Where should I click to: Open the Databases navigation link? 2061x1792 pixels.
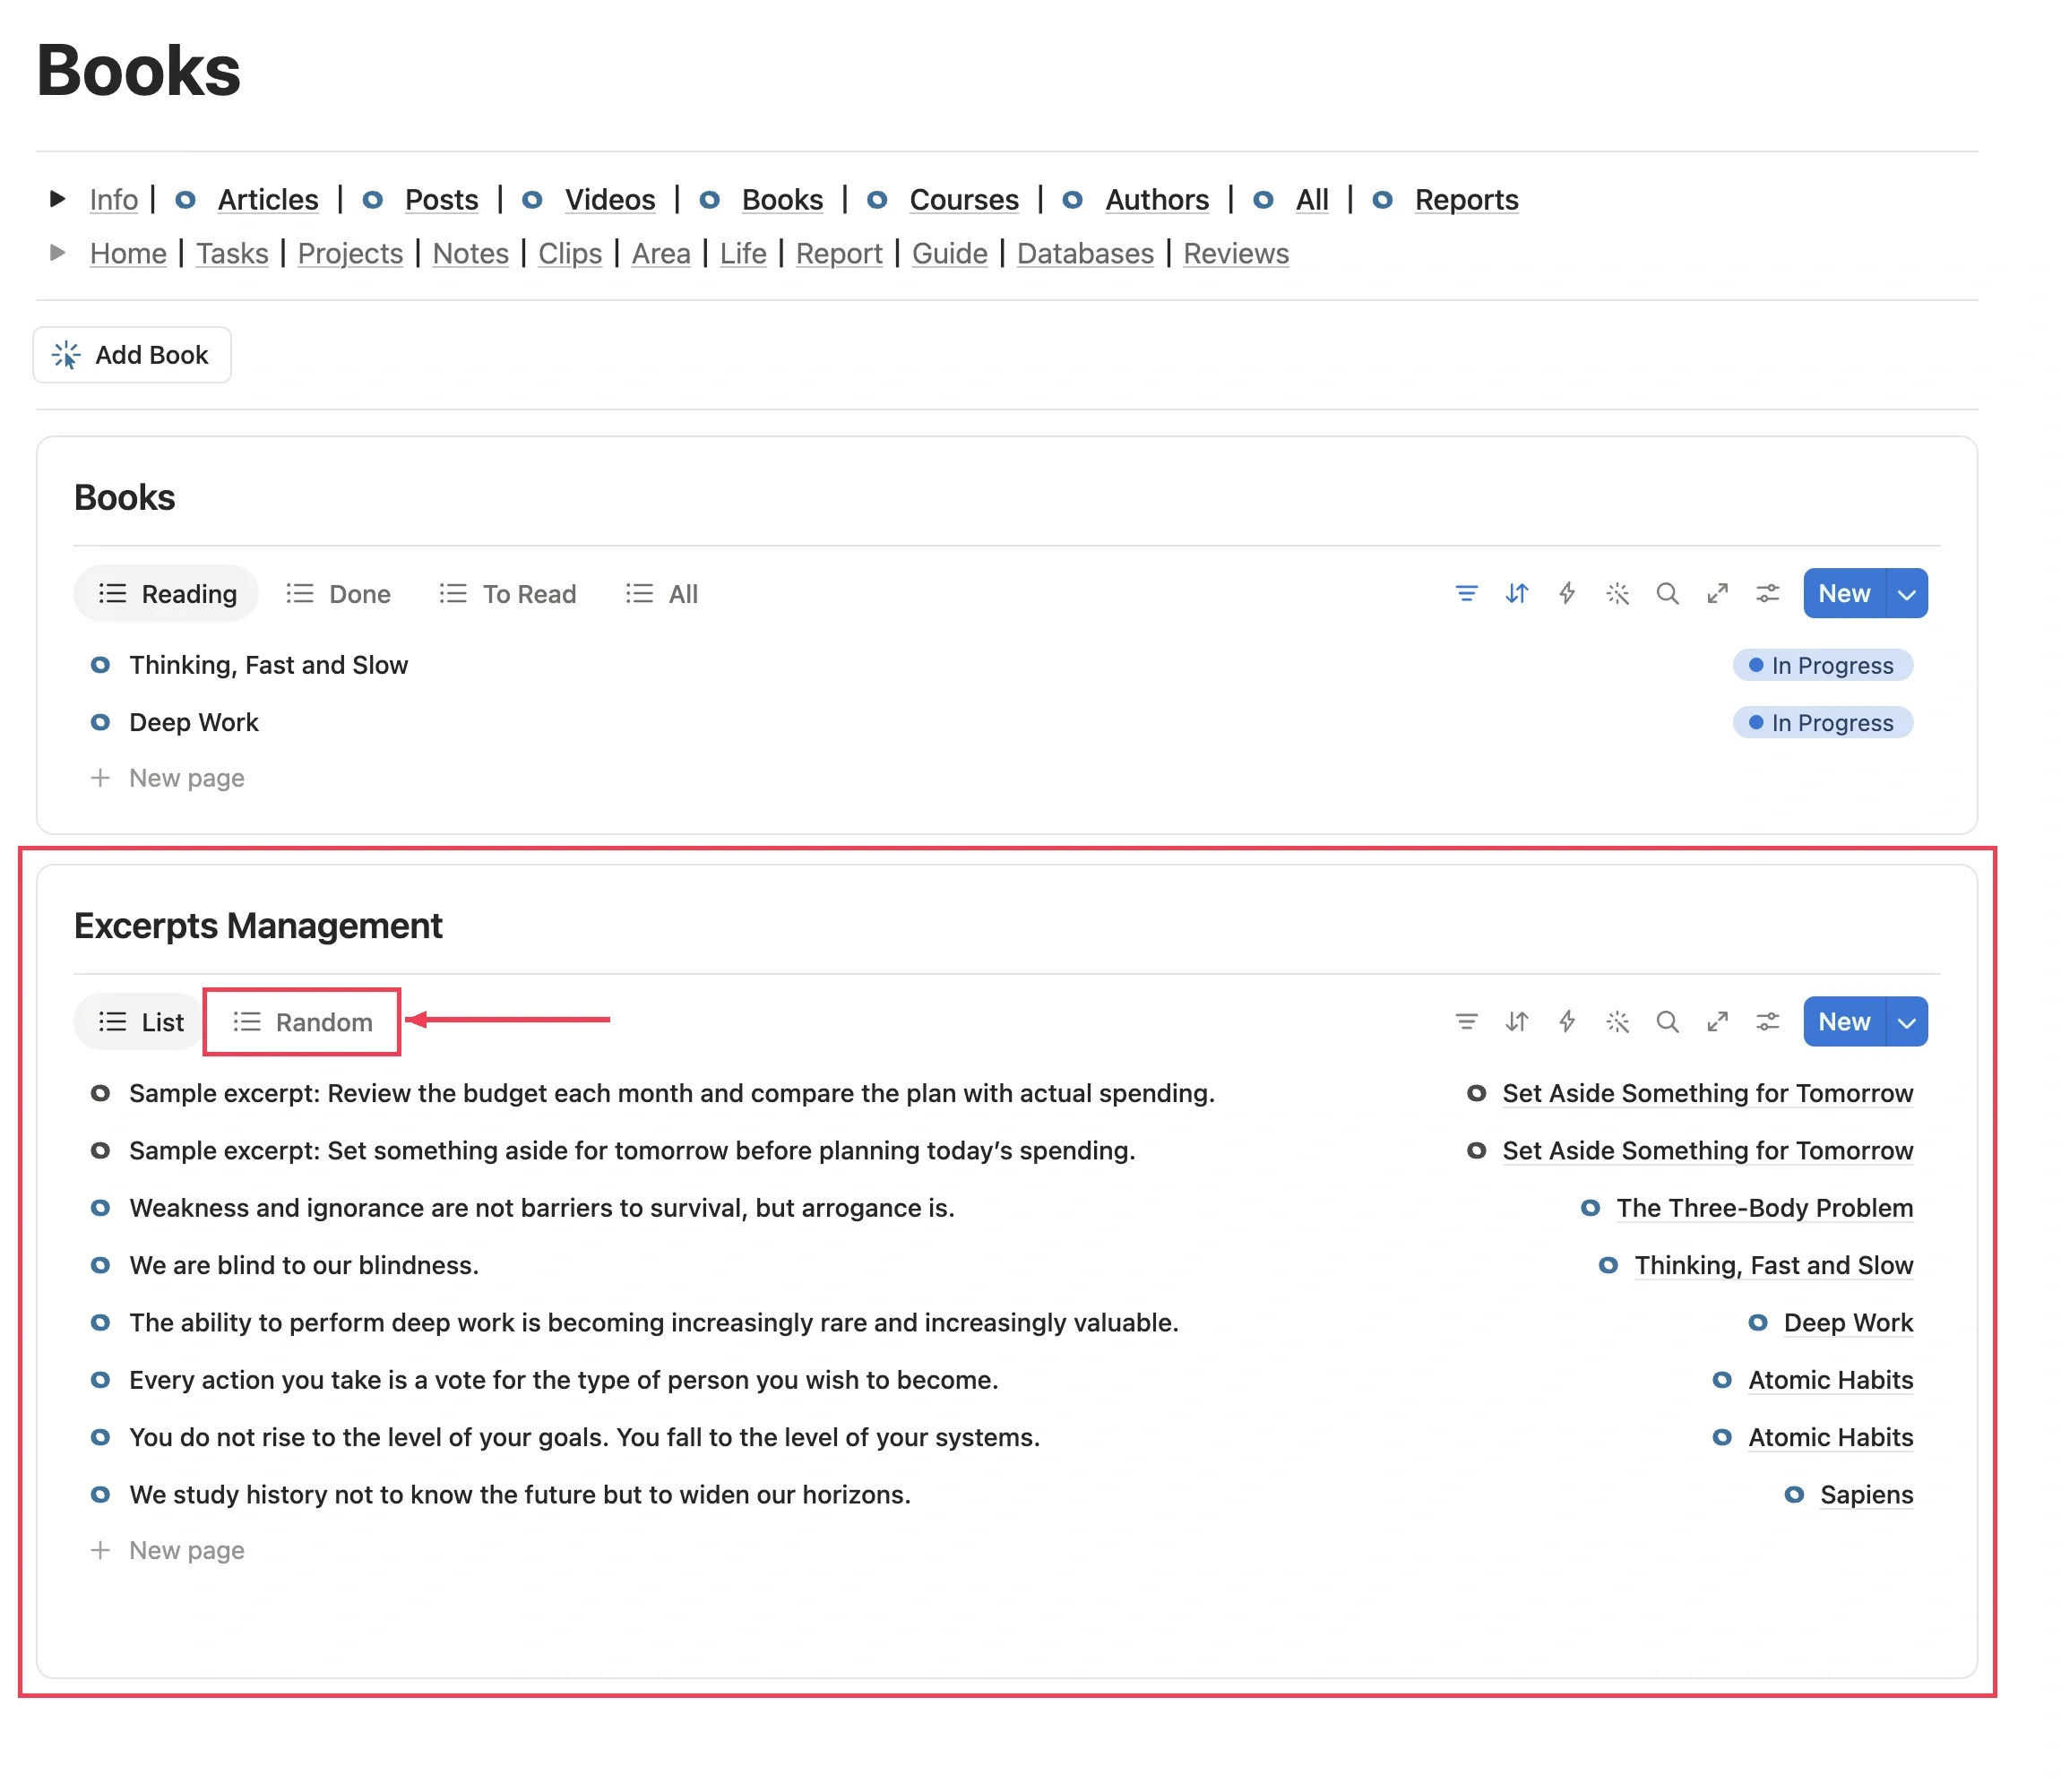tap(1085, 254)
